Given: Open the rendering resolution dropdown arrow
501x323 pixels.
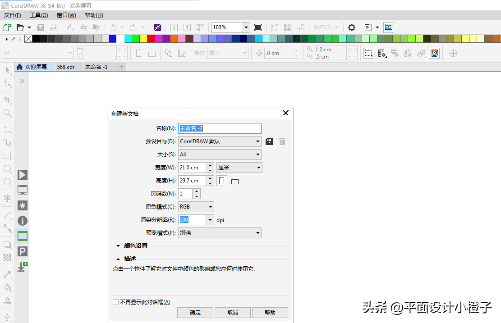Looking at the screenshot, I should (x=210, y=220).
